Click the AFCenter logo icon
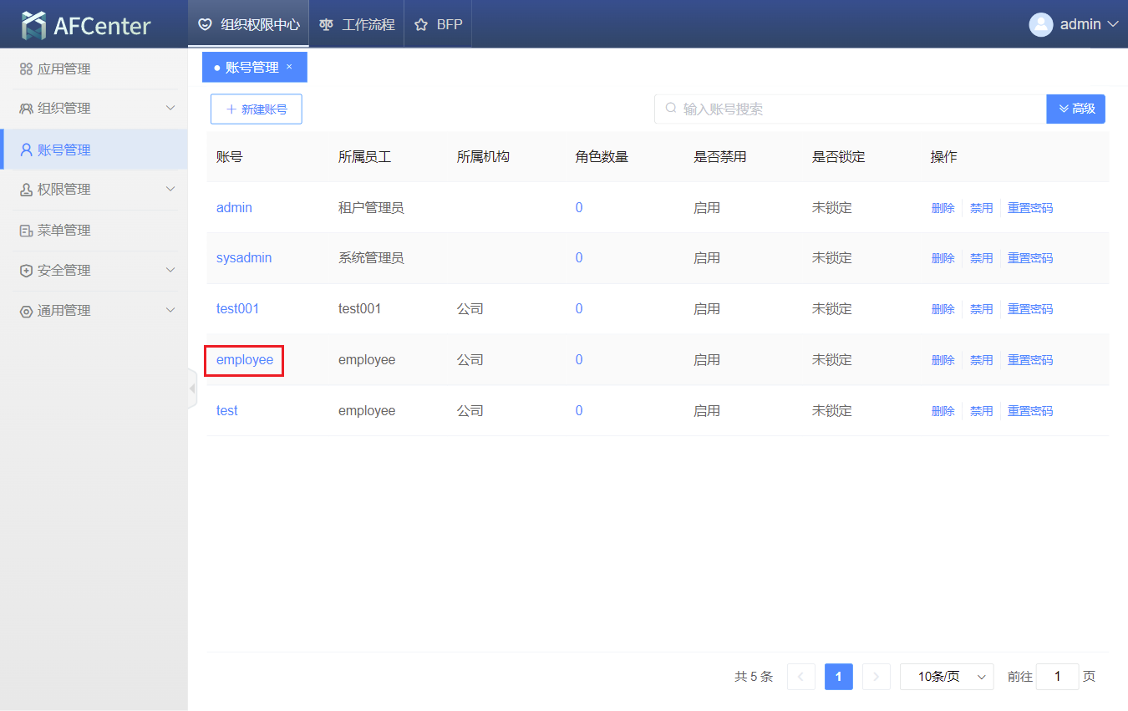 [x=34, y=25]
